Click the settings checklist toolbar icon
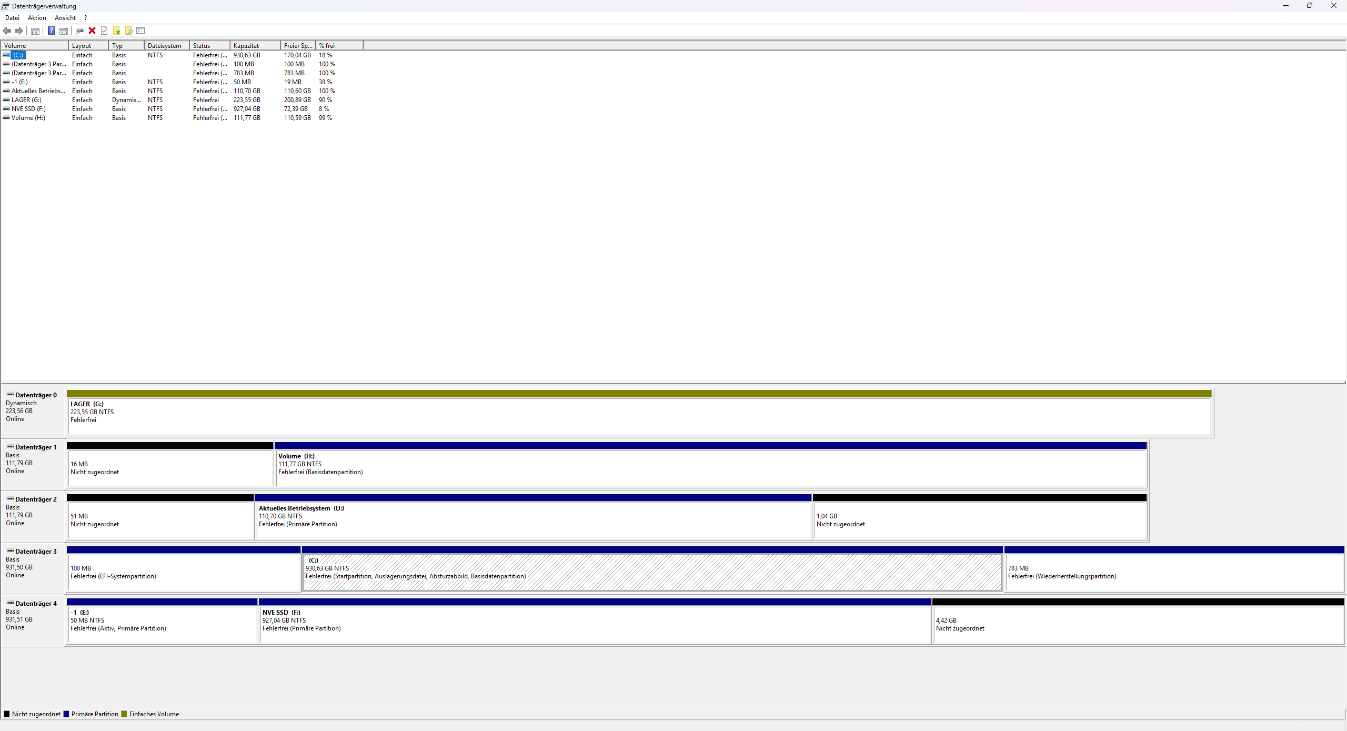 pyautogui.click(x=140, y=31)
